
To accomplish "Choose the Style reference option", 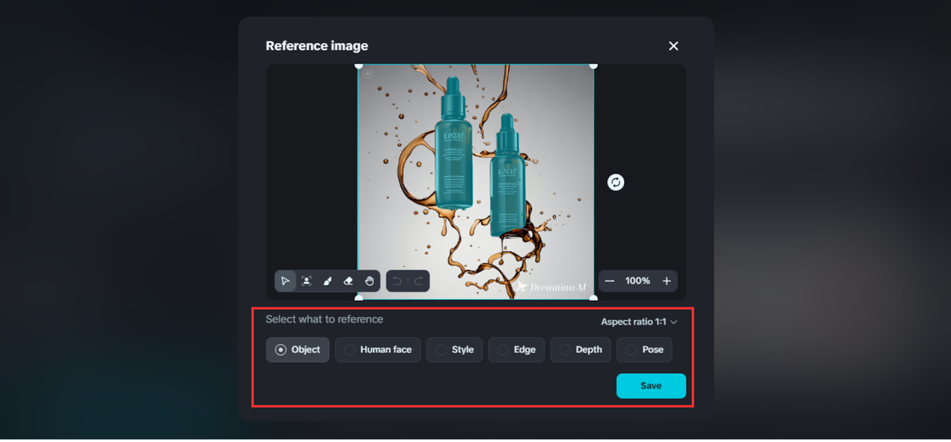I will [x=455, y=349].
